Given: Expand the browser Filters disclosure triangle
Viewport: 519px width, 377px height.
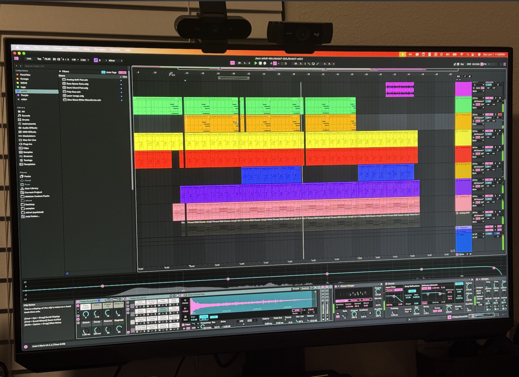Looking at the screenshot, I should (60, 71).
